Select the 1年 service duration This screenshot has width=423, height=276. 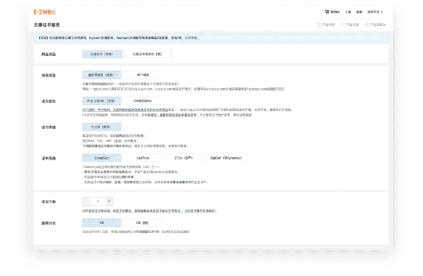[102, 223]
